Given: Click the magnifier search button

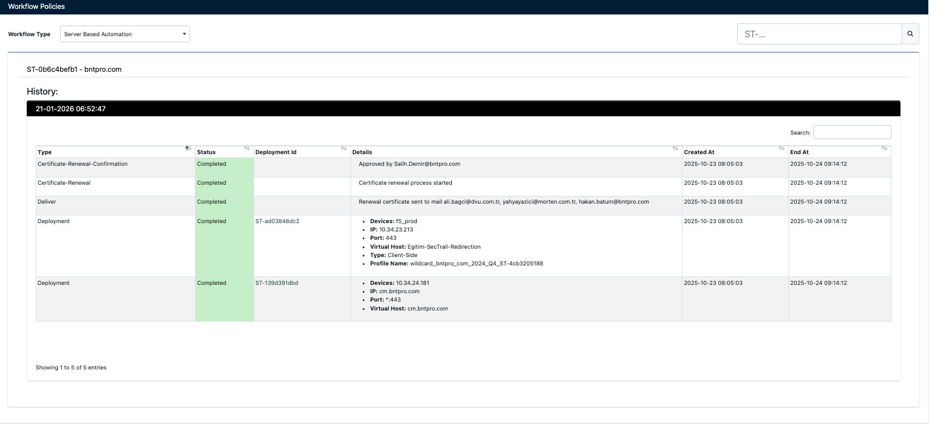Looking at the screenshot, I should point(910,34).
